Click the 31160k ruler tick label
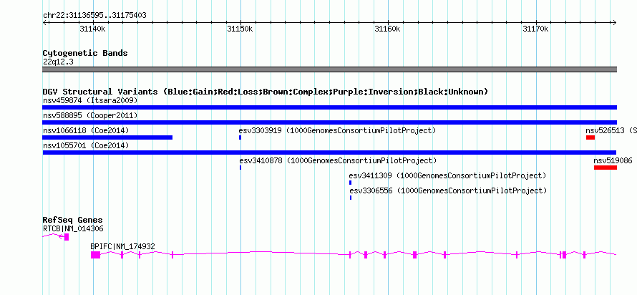Viewport: 637px width, 295px height. pyautogui.click(x=387, y=29)
